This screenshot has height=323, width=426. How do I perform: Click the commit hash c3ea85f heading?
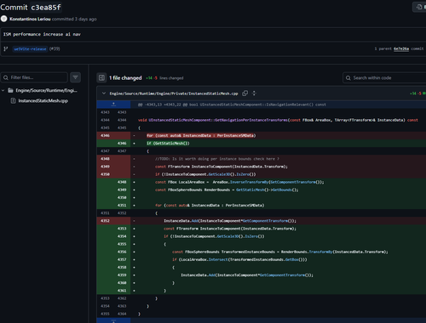(46, 7)
